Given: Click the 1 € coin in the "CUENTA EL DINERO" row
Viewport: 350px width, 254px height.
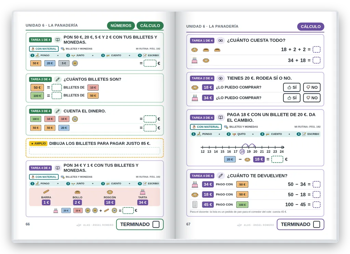Looking at the screenshot, I should tap(75, 119).
